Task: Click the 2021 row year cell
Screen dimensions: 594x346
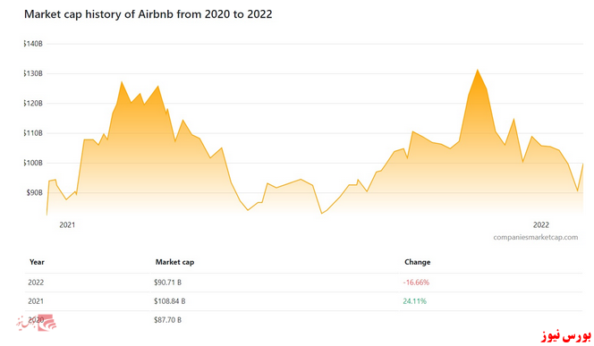Action: click(x=36, y=301)
